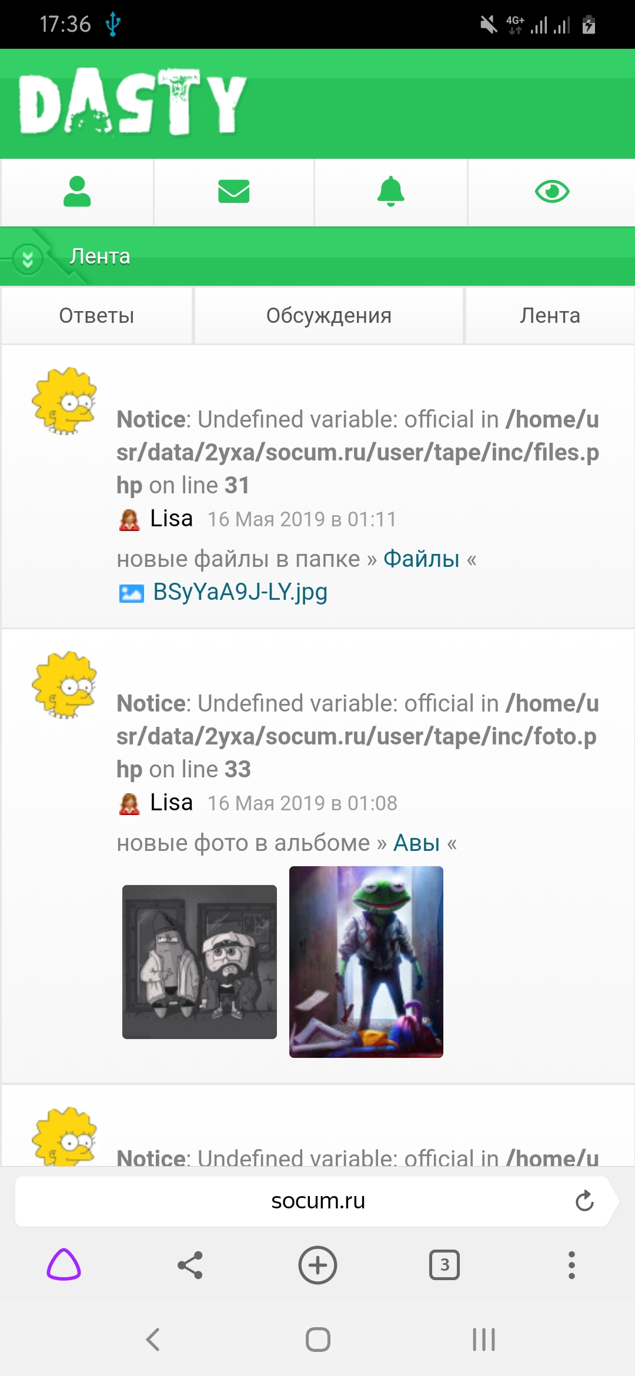Open notifications bell icon
Viewport: 635px width, 1376px height.
click(x=391, y=192)
